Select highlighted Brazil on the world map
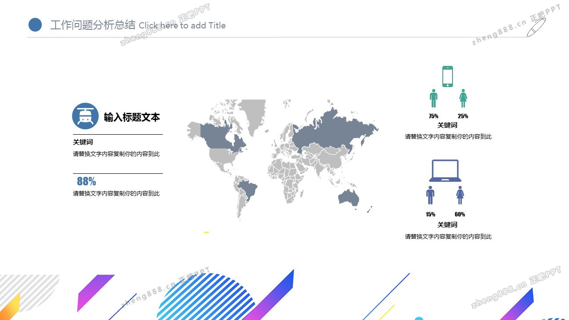569x320 pixels. 247,190
